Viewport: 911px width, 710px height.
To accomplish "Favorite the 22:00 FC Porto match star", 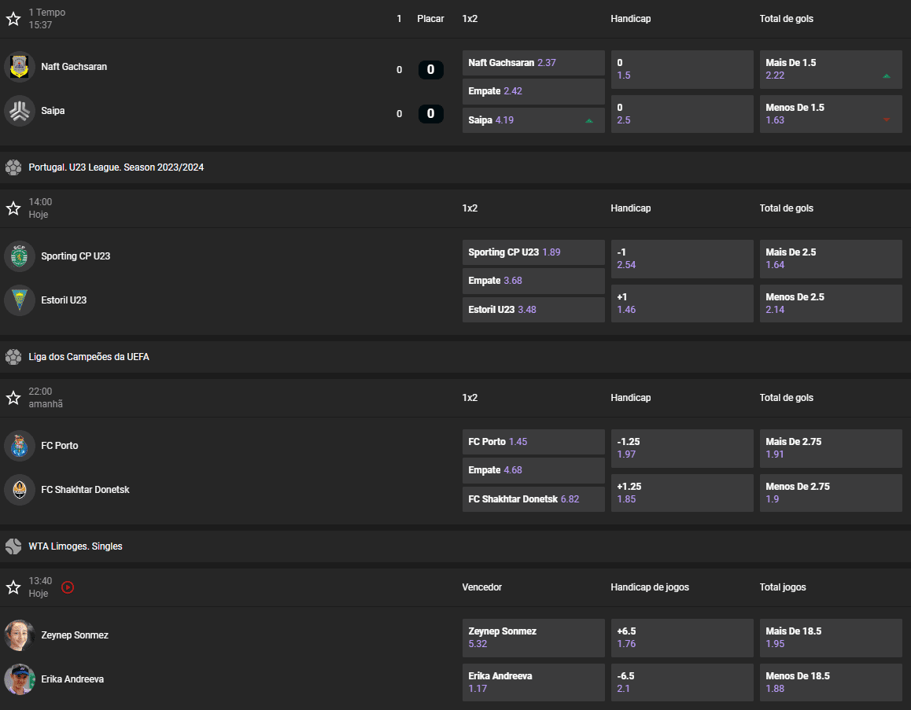I will click(x=13, y=398).
